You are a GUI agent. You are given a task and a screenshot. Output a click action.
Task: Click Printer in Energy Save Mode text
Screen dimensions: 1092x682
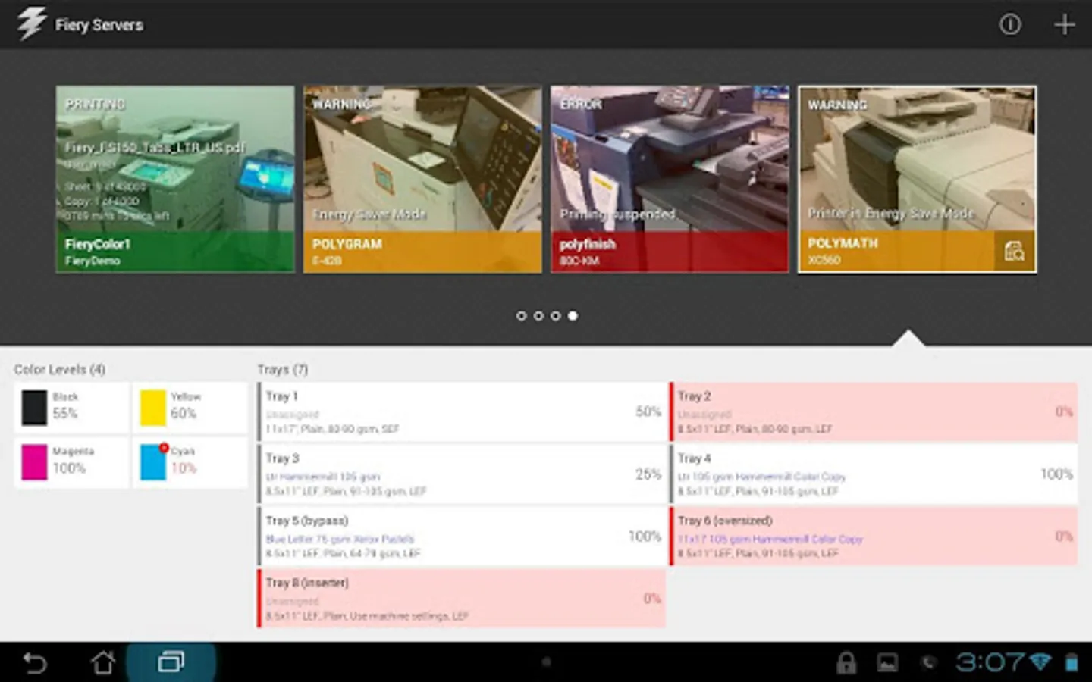(890, 214)
